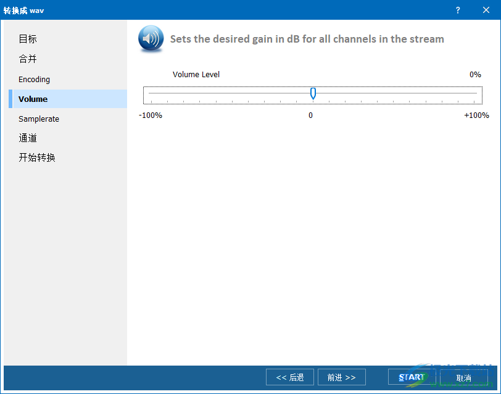Click the 前进 >> next button
The image size is (501, 394).
(342, 377)
